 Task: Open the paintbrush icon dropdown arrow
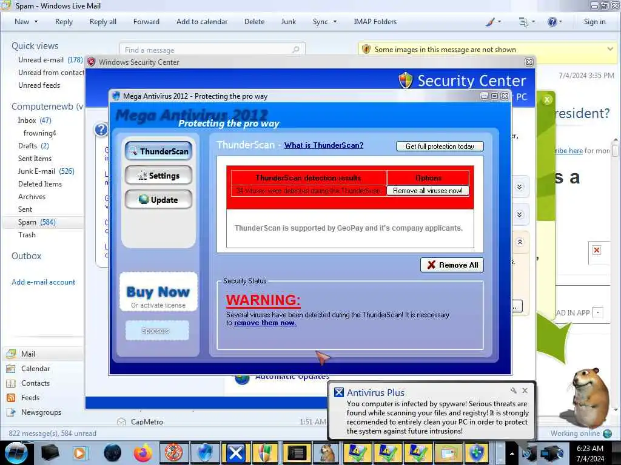click(499, 22)
